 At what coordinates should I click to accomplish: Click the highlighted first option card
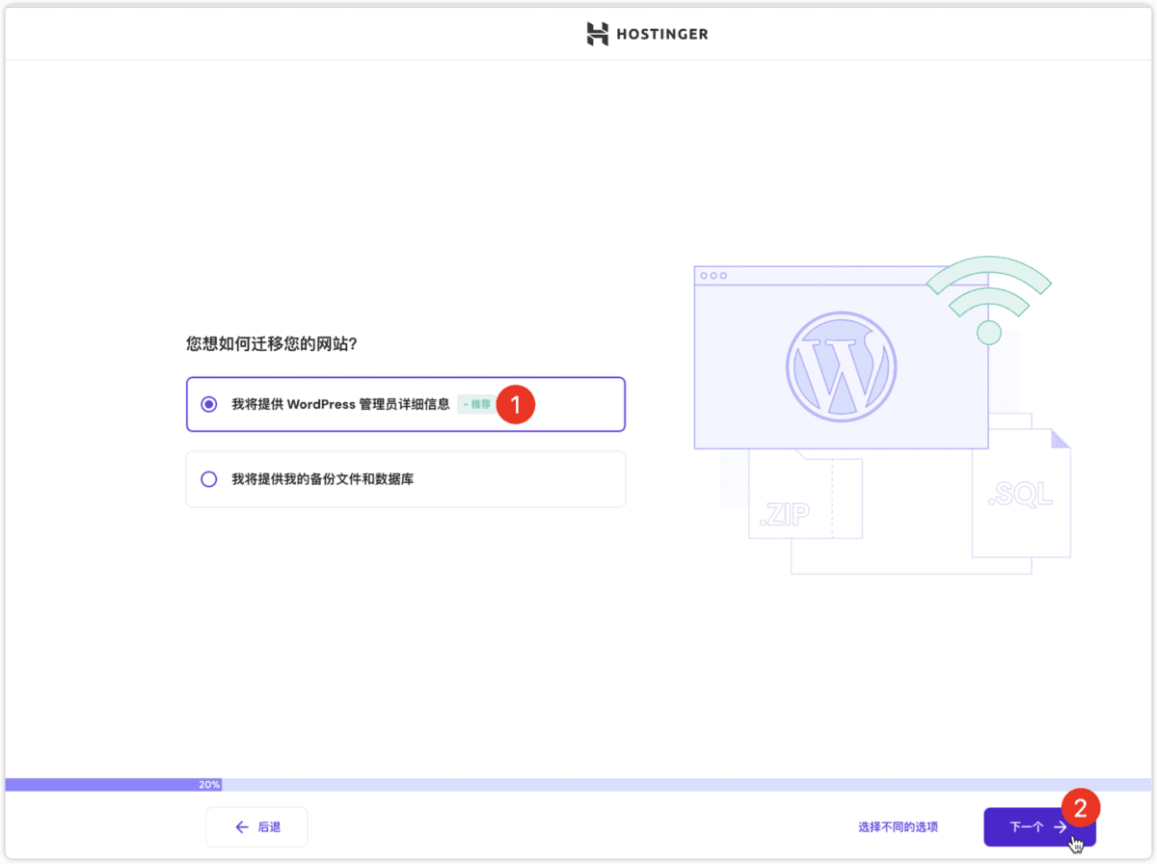405,404
